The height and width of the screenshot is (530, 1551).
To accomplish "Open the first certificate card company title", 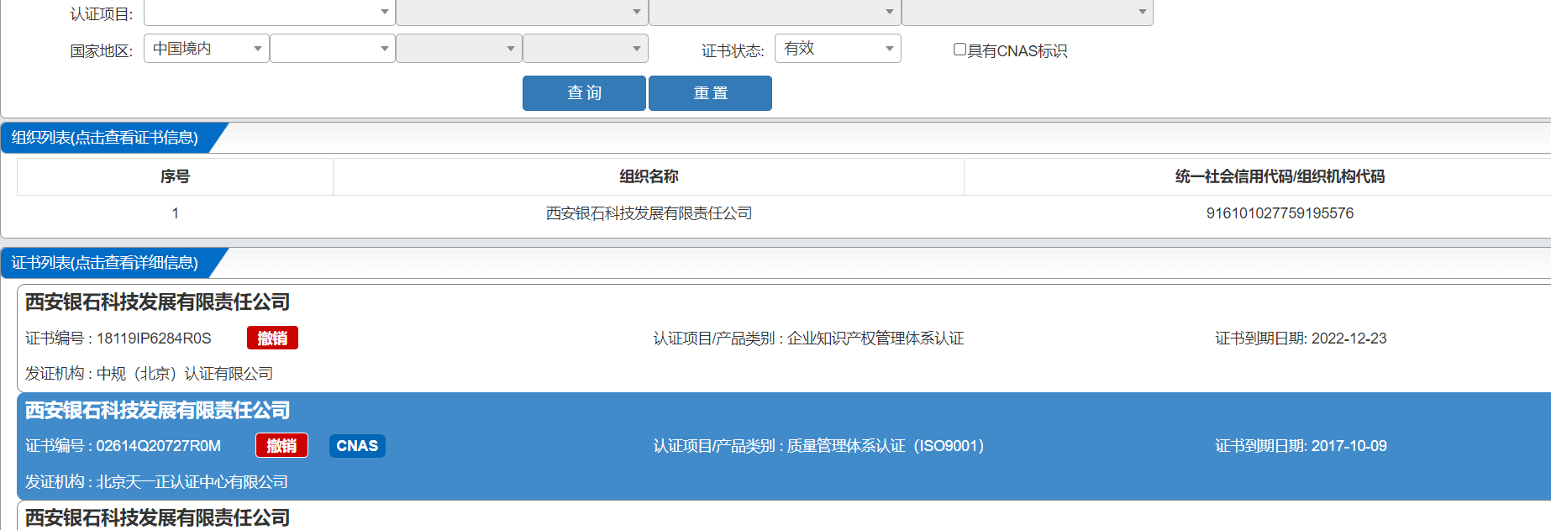I will pyautogui.click(x=158, y=302).
